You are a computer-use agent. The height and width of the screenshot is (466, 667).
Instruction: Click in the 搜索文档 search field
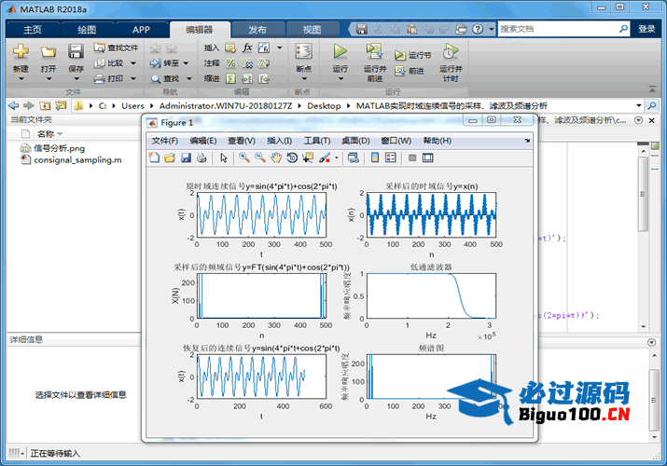(558, 29)
